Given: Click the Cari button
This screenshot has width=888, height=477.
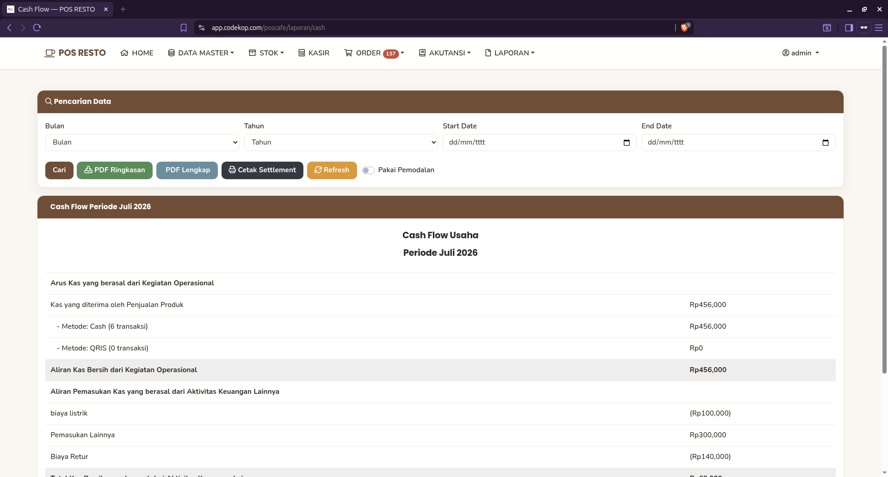Looking at the screenshot, I should point(59,170).
